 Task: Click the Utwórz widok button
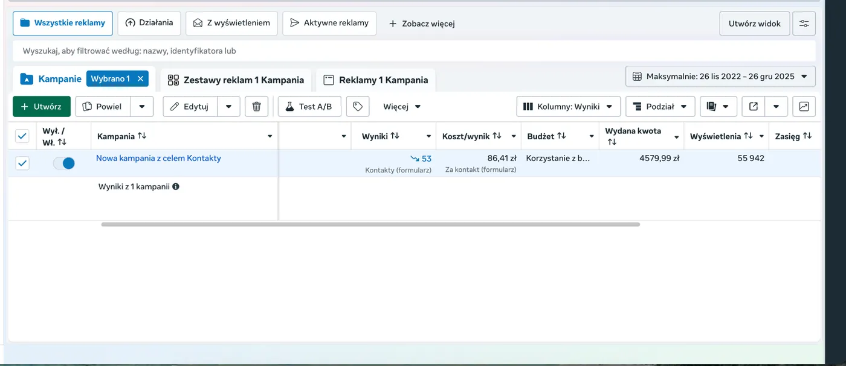pos(754,24)
